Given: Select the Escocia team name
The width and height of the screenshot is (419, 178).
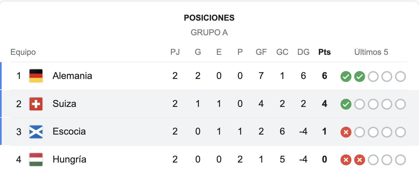Looking at the screenshot, I should [69, 132].
